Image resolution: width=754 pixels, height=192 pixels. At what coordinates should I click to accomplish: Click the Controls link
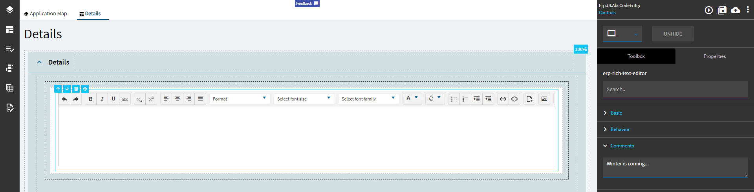(607, 13)
